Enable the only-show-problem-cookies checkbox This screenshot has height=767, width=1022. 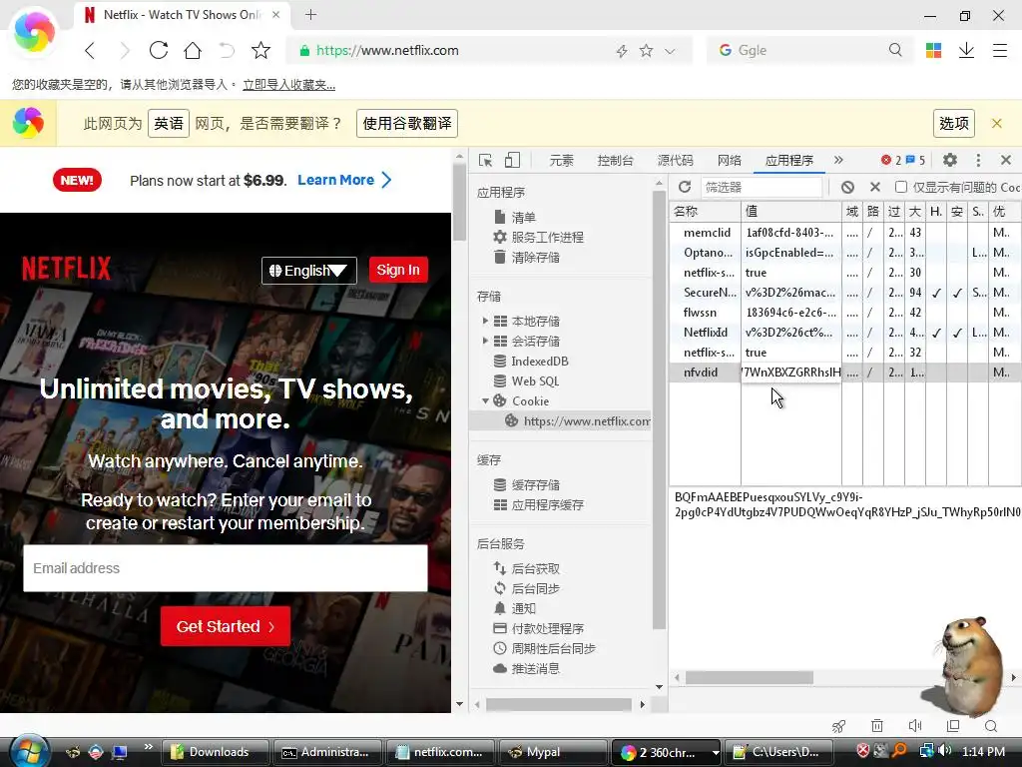901,187
